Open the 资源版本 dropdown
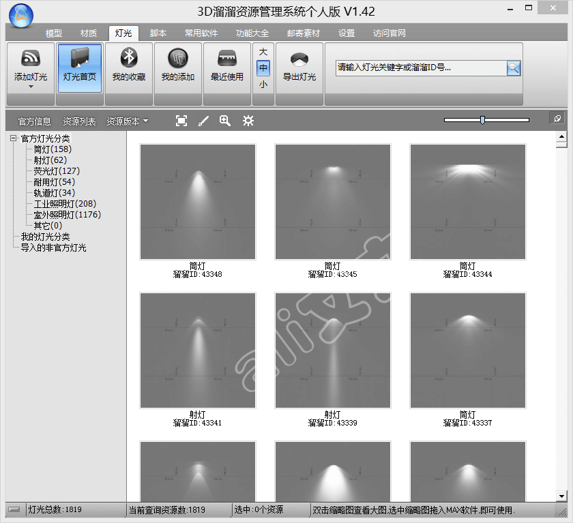The image size is (573, 523). click(127, 121)
